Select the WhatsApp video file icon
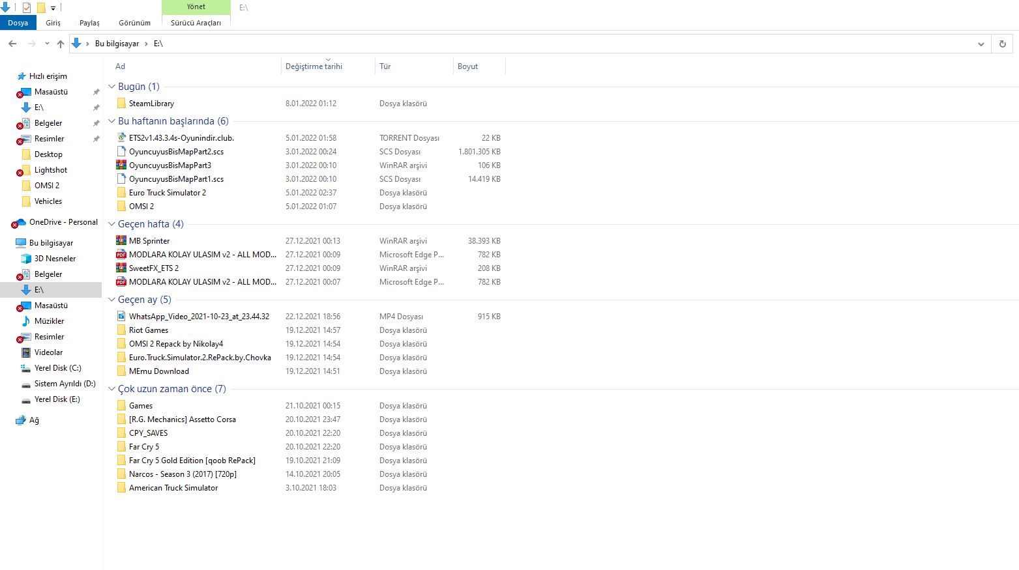This screenshot has width=1019, height=570. click(121, 317)
